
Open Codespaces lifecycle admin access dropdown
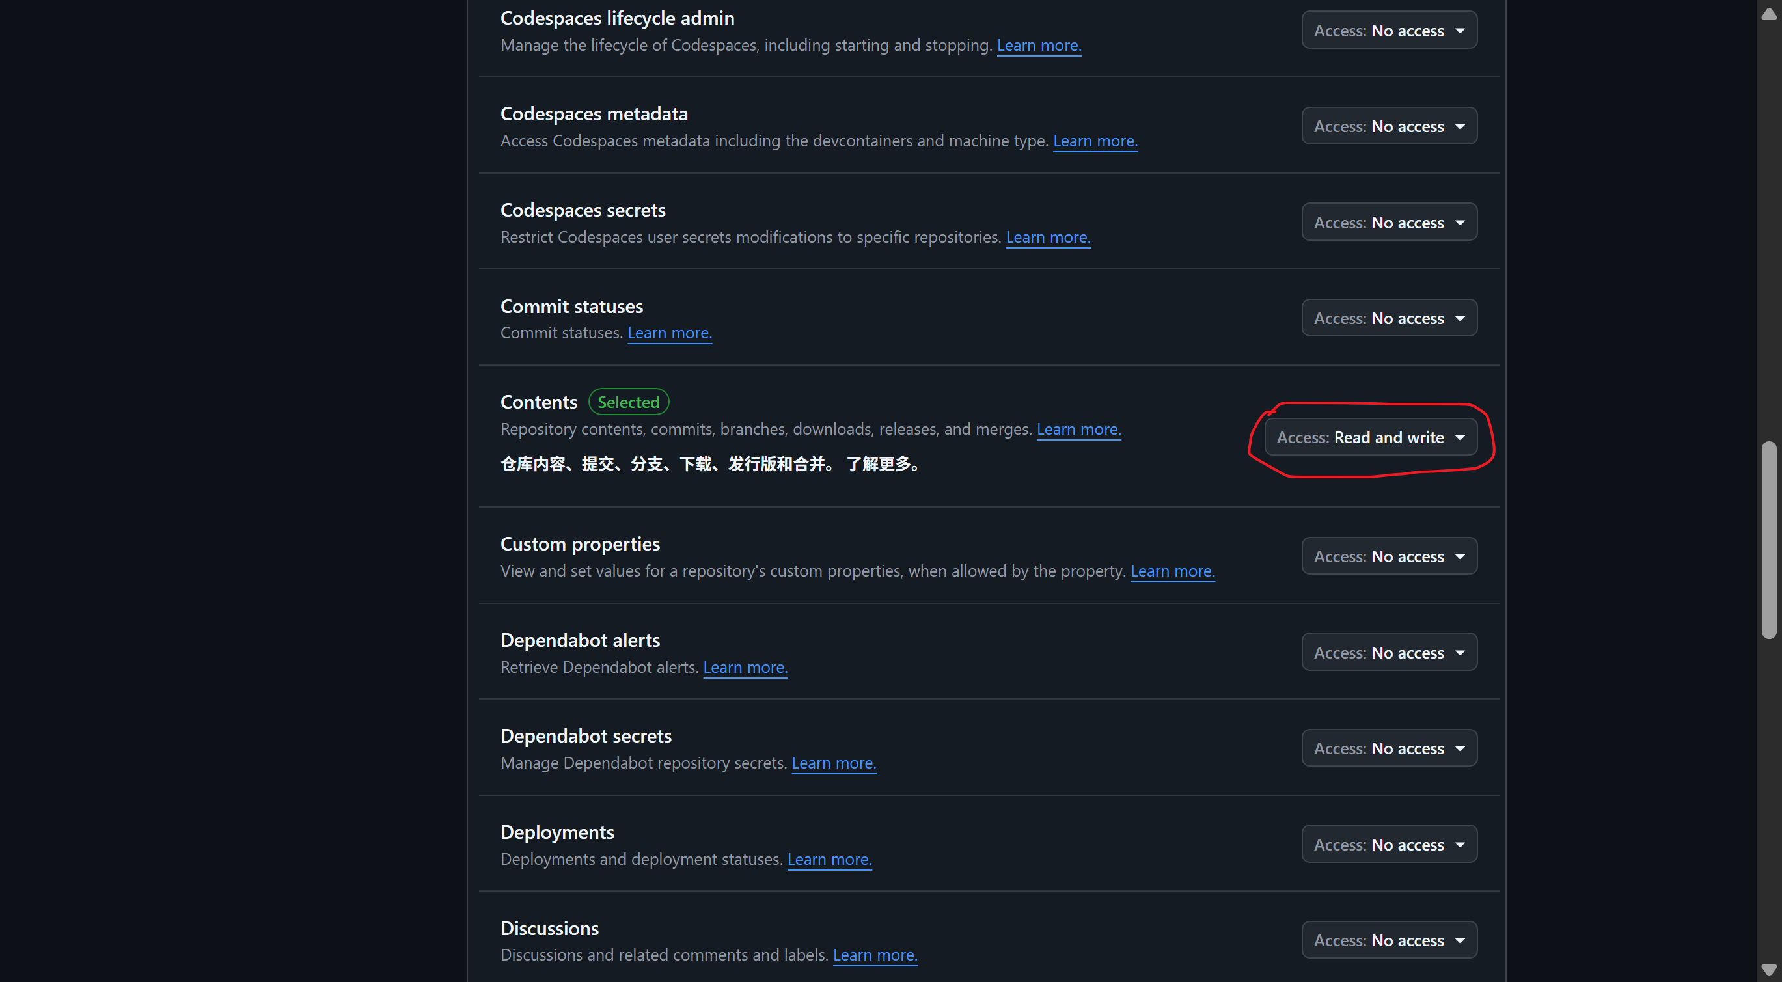click(1388, 31)
